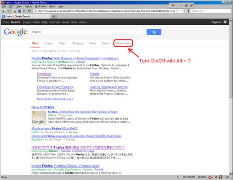Click the scrollbar down arrow

pyautogui.click(x=231, y=173)
